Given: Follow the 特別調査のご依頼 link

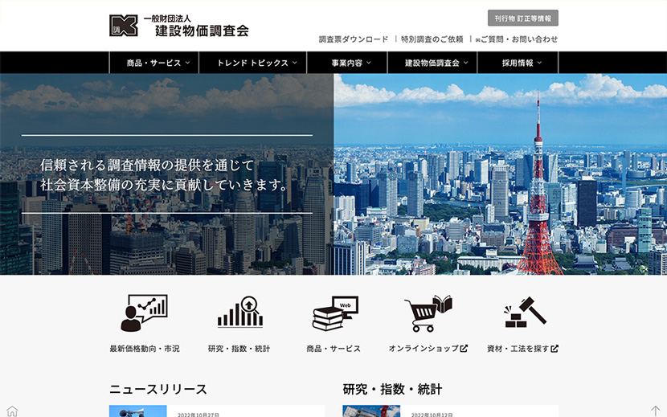Looking at the screenshot, I should tap(432, 39).
